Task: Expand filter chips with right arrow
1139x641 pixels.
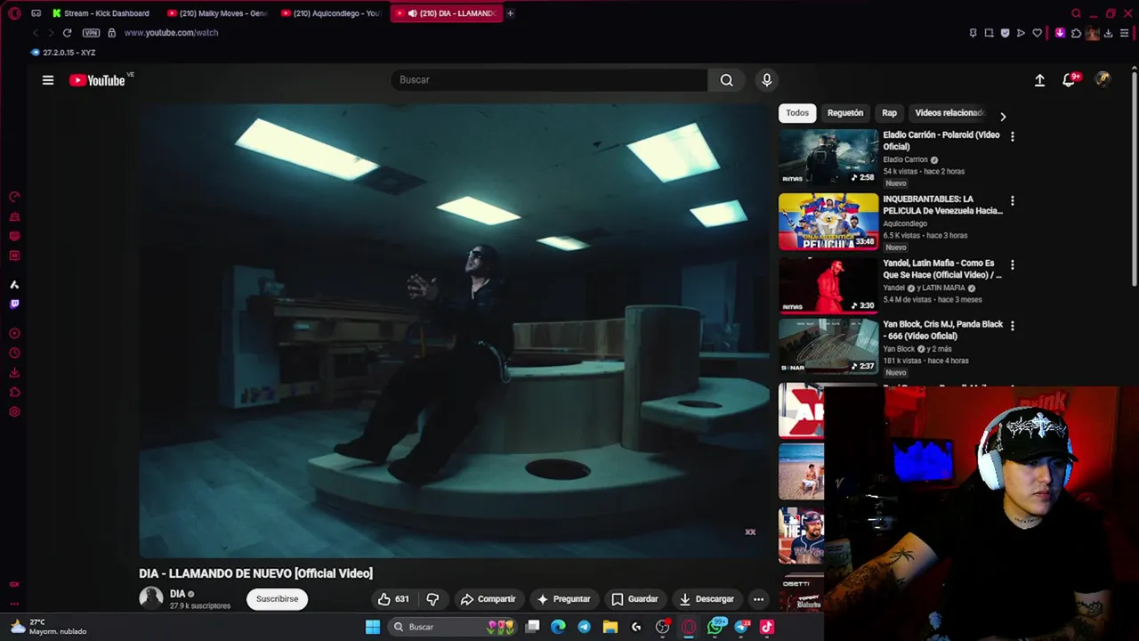Action: pyautogui.click(x=1003, y=116)
